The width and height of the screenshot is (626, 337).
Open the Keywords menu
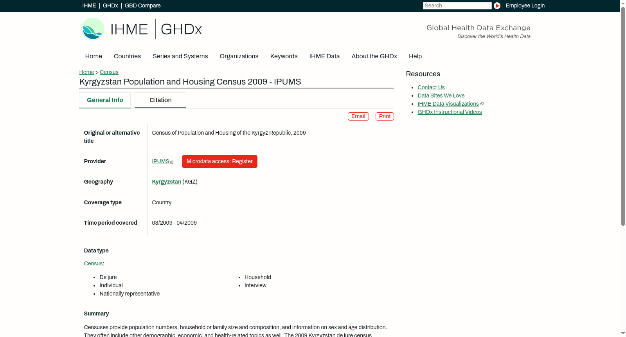point(284,56)
